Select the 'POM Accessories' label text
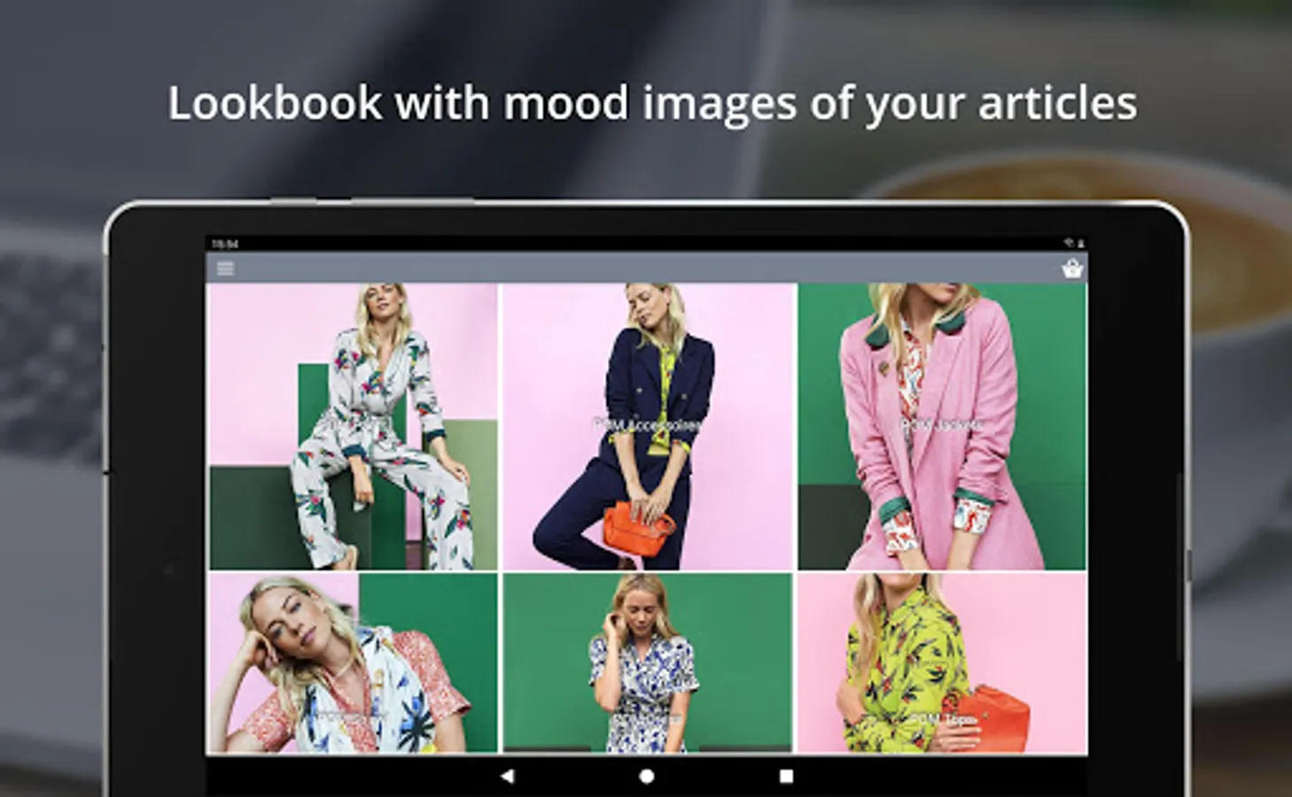The width and height of the screenshot is (1292, 797). click(x=647, y=426)
